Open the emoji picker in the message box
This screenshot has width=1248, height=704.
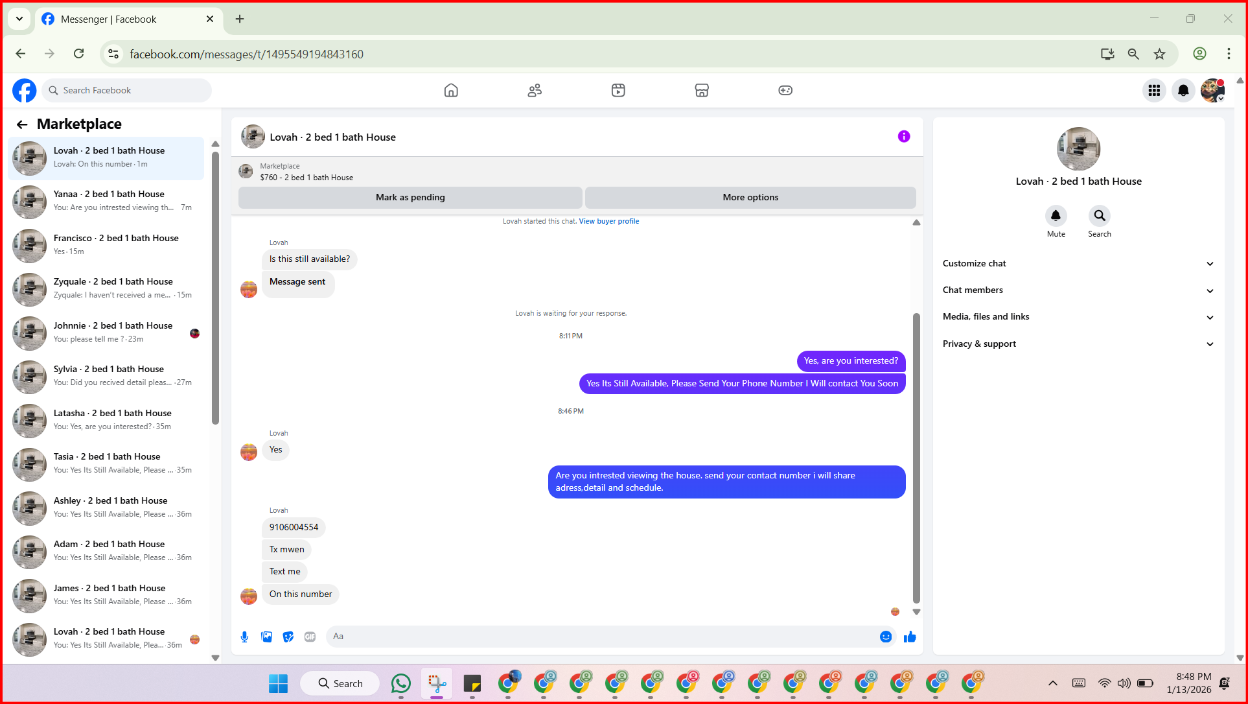pos(885,637)
